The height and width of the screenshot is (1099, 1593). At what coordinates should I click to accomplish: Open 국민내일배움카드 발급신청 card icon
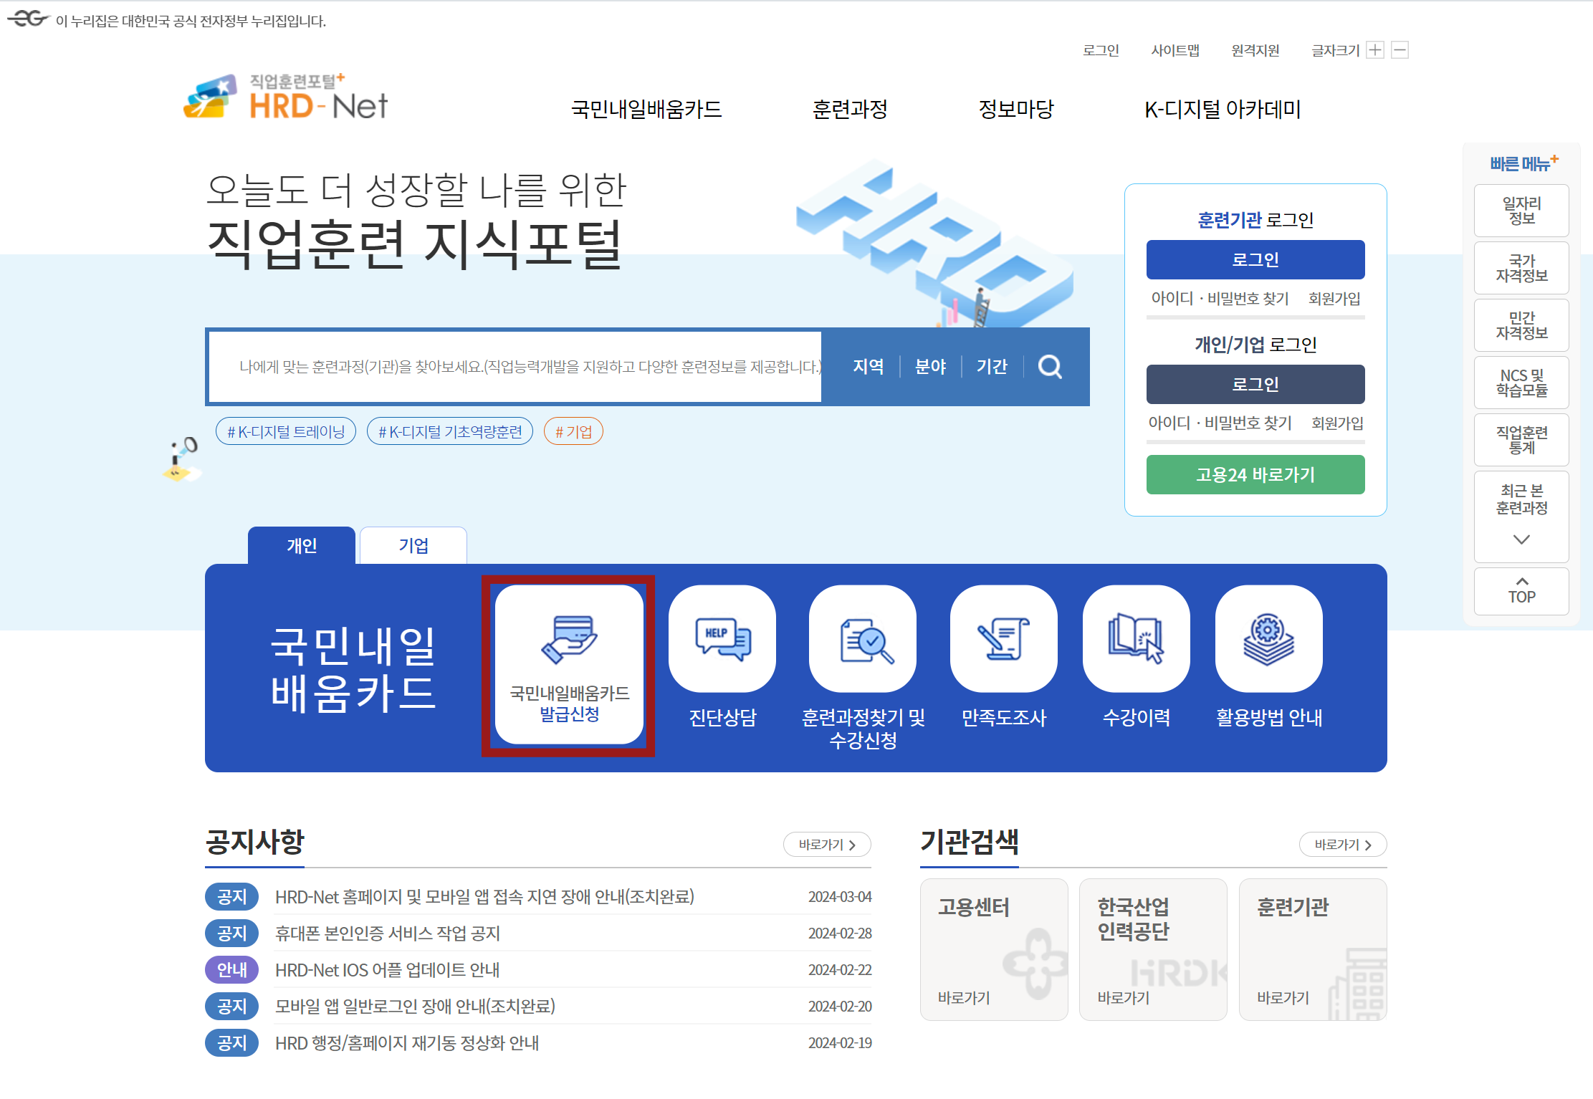point(569,638)
